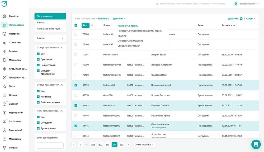Open the Дашборд sidebar icon
The height and width of the screenshot is (152, 264).
coord(4,16)
